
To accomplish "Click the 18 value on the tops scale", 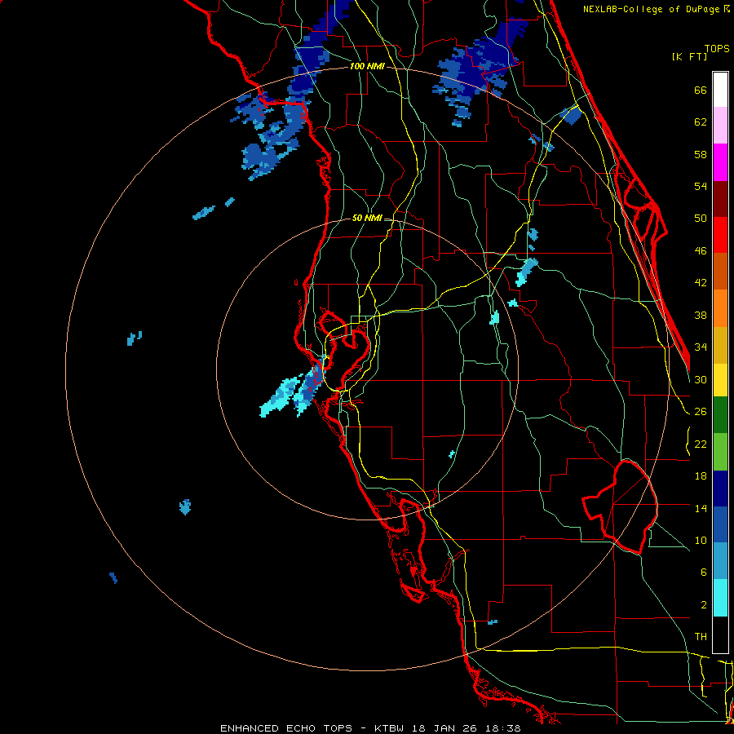I will coord(701,476).
